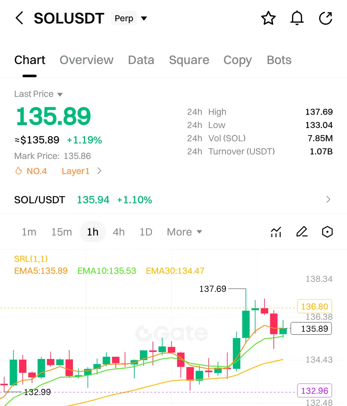Share the chart using the share icon
The image size is (347, 406).
pyautogui.click(x=325, y=18)
